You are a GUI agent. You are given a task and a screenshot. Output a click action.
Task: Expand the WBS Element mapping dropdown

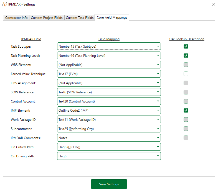click(x=109, y=65)
